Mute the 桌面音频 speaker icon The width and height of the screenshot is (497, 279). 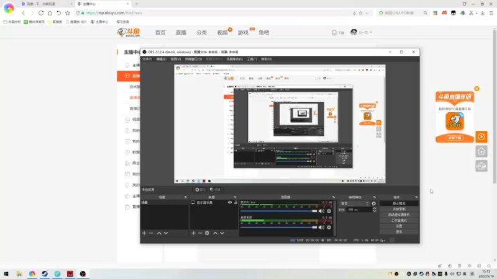coord(321,228)
